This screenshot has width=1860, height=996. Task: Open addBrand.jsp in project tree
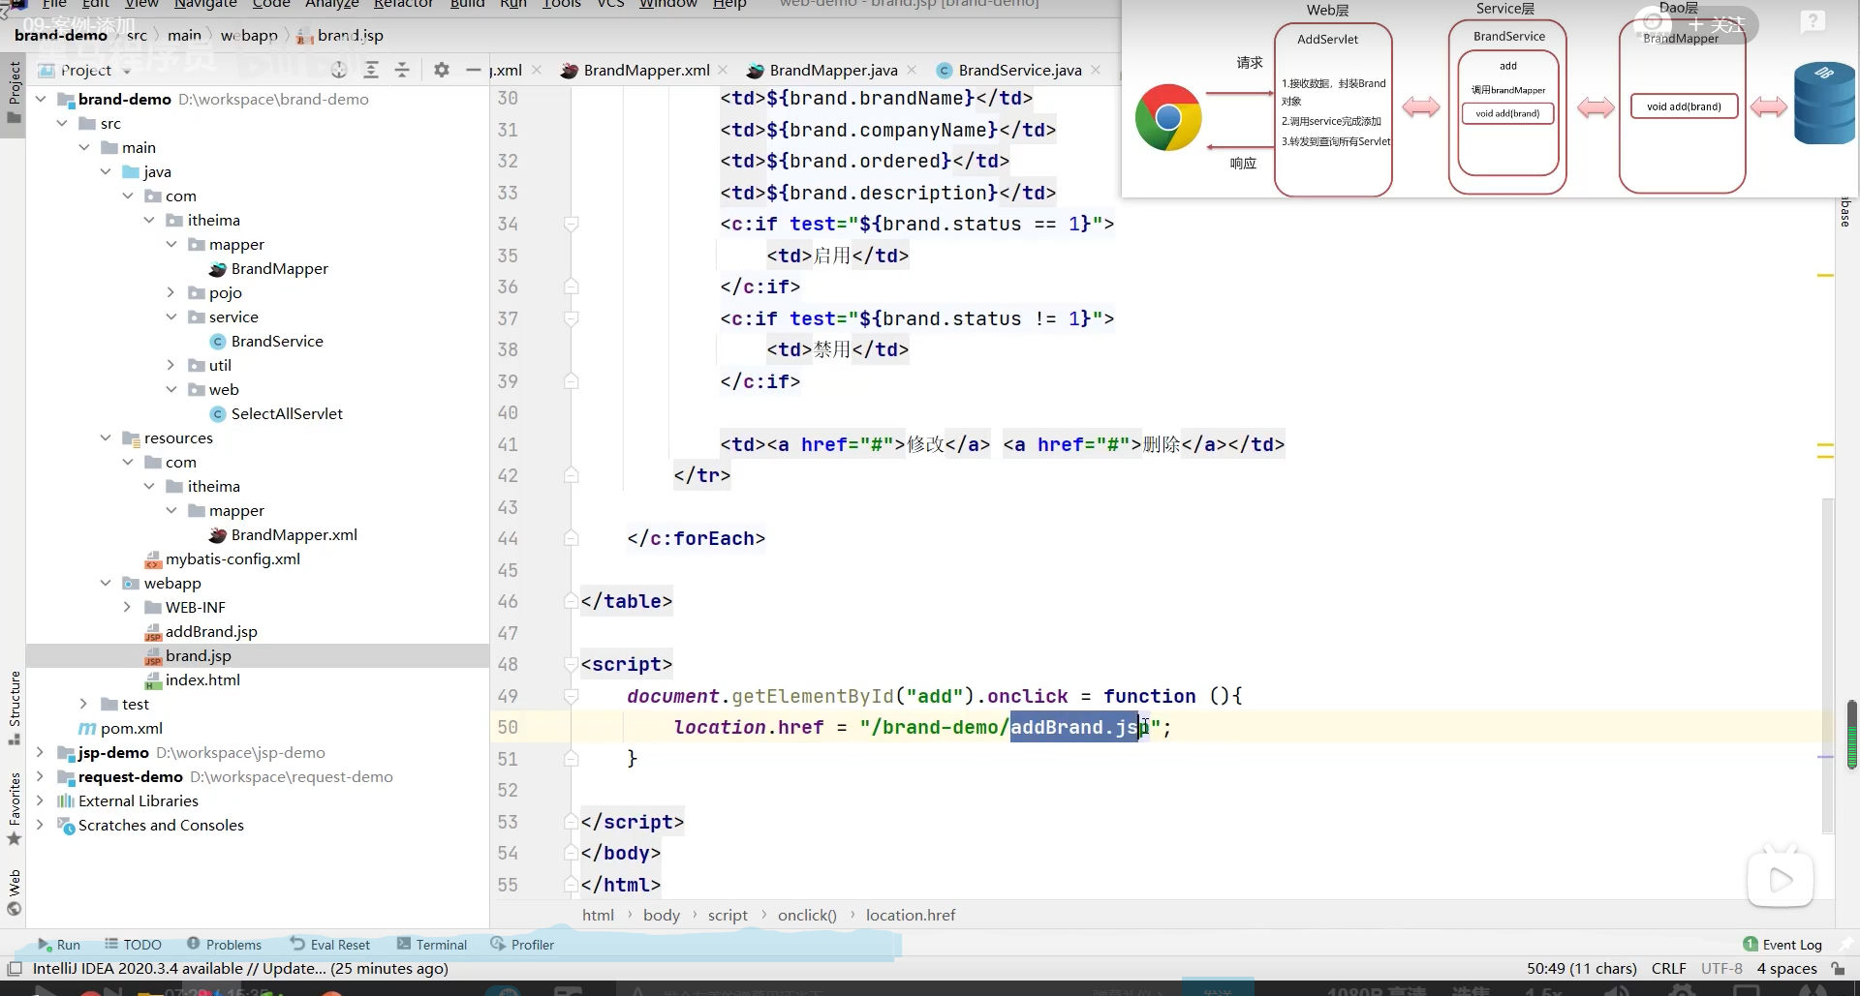pyautogui.click(x=211, y=631)
